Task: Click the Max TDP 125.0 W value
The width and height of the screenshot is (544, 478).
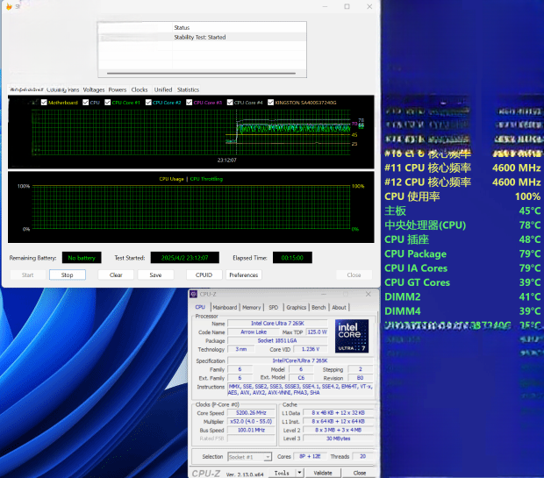Action: (317, 332)
